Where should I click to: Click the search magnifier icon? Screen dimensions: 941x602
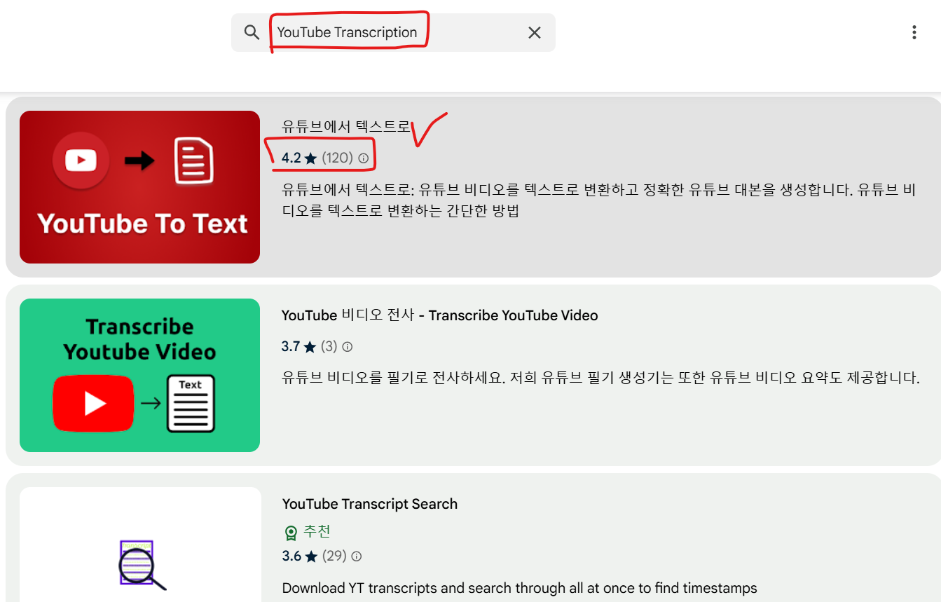[x=252, y=32]
